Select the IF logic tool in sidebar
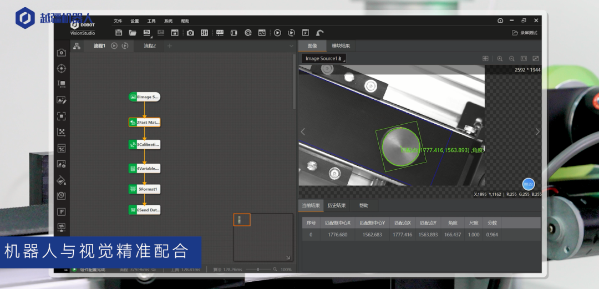The image size is (599, 289). coord(62,211)
